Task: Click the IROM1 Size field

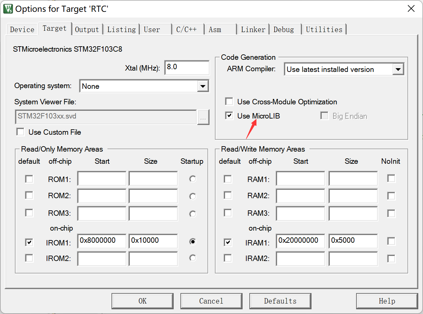Action: pos(153,241)
